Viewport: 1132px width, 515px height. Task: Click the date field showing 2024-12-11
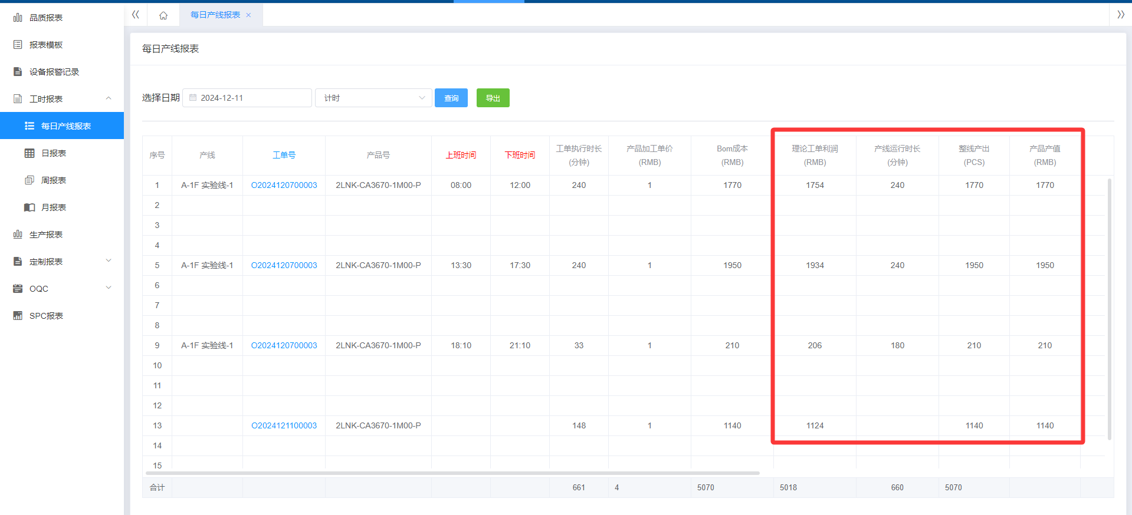point(247,98)
